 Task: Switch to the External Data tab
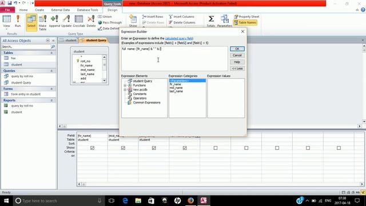tap(61, 10)
